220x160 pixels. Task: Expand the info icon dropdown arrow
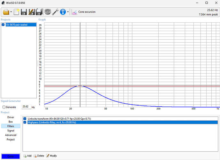tap(68, 12)
